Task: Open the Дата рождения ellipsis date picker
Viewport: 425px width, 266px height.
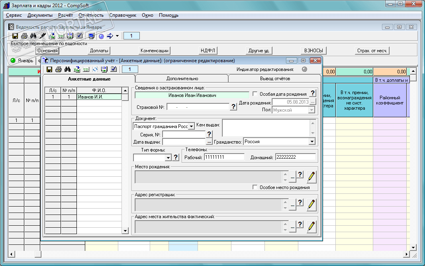Action: pyautogui.click(x=313, y=102)
